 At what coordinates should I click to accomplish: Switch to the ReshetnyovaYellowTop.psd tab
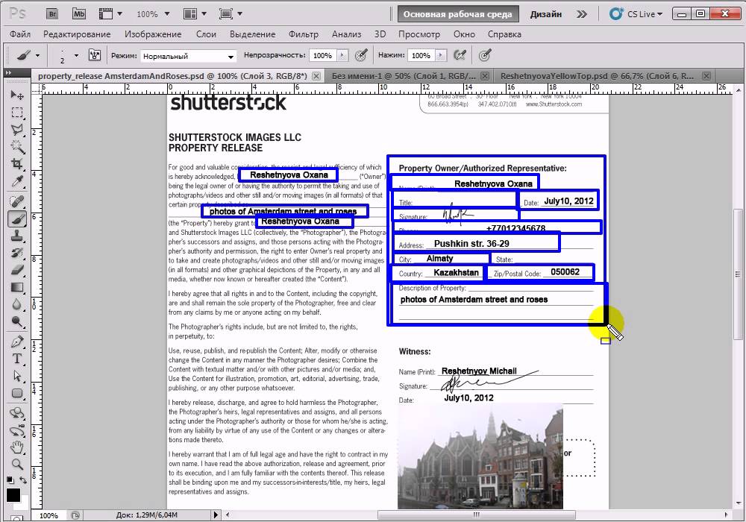click(x=597, y=76)
